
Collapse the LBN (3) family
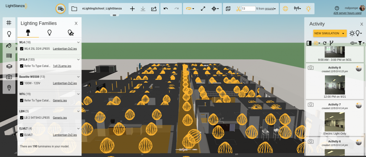[x=78, y=111]
